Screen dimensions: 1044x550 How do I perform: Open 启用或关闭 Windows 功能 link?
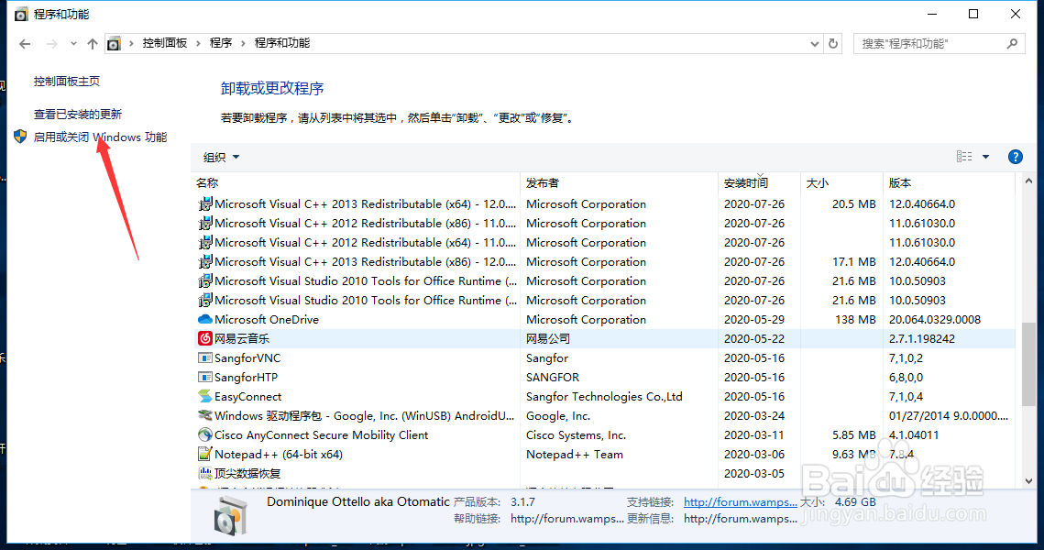pos(101,137)
